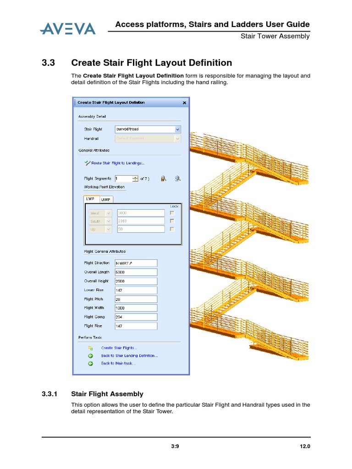352x469 pixels.
Task: Click Back to Main task link
Action: click(x=118, y=363)
